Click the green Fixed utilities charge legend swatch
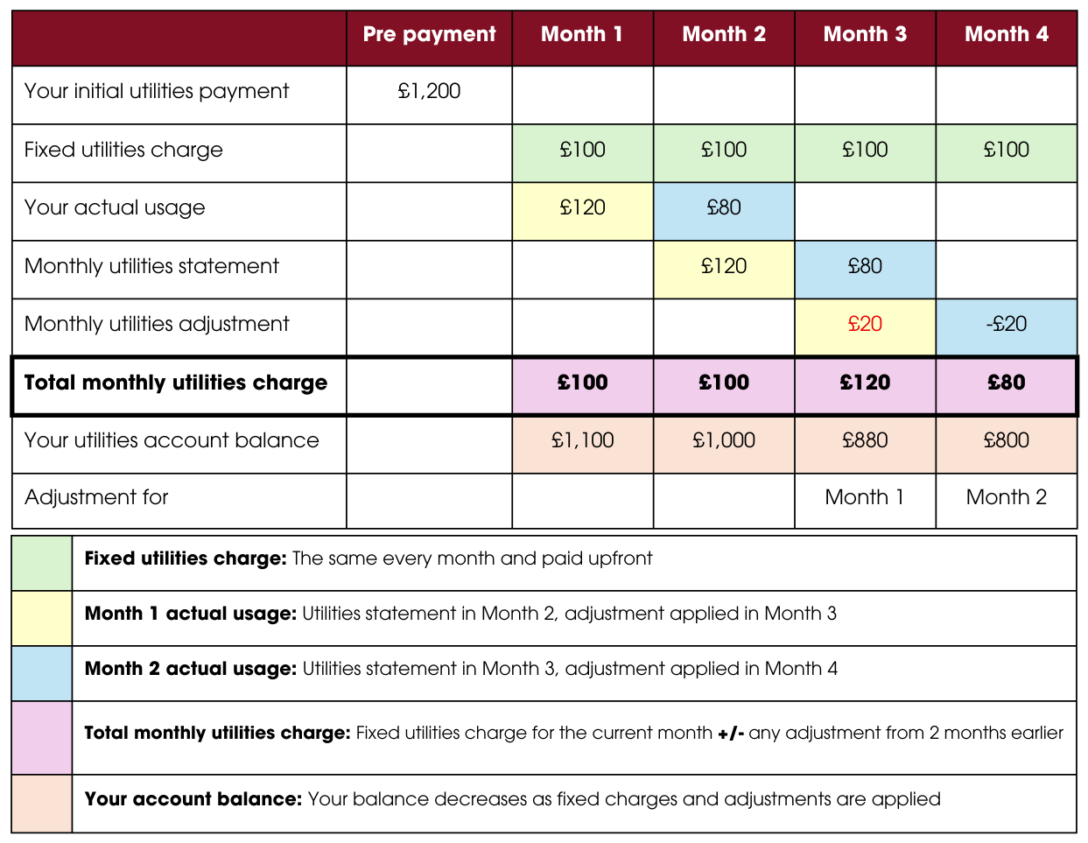 pos(42,563)
